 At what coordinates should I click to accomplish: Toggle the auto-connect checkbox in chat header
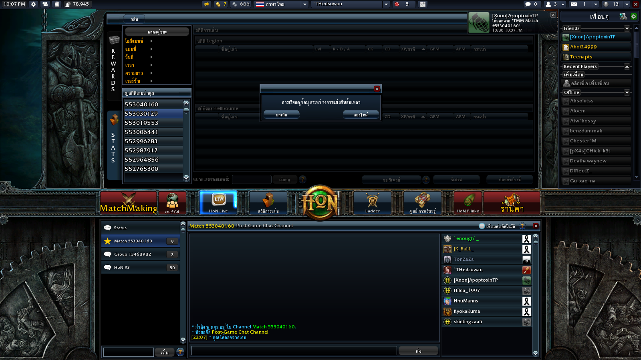(x=482, y=226)
